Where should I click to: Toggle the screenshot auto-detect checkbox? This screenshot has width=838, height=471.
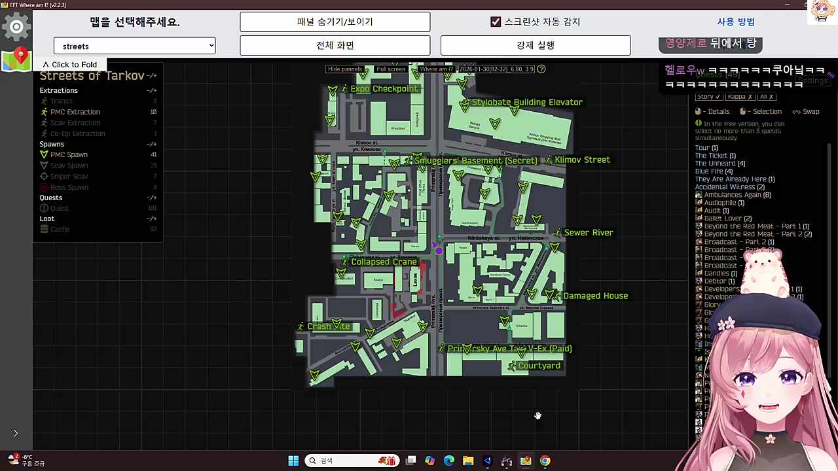point(496,22)
